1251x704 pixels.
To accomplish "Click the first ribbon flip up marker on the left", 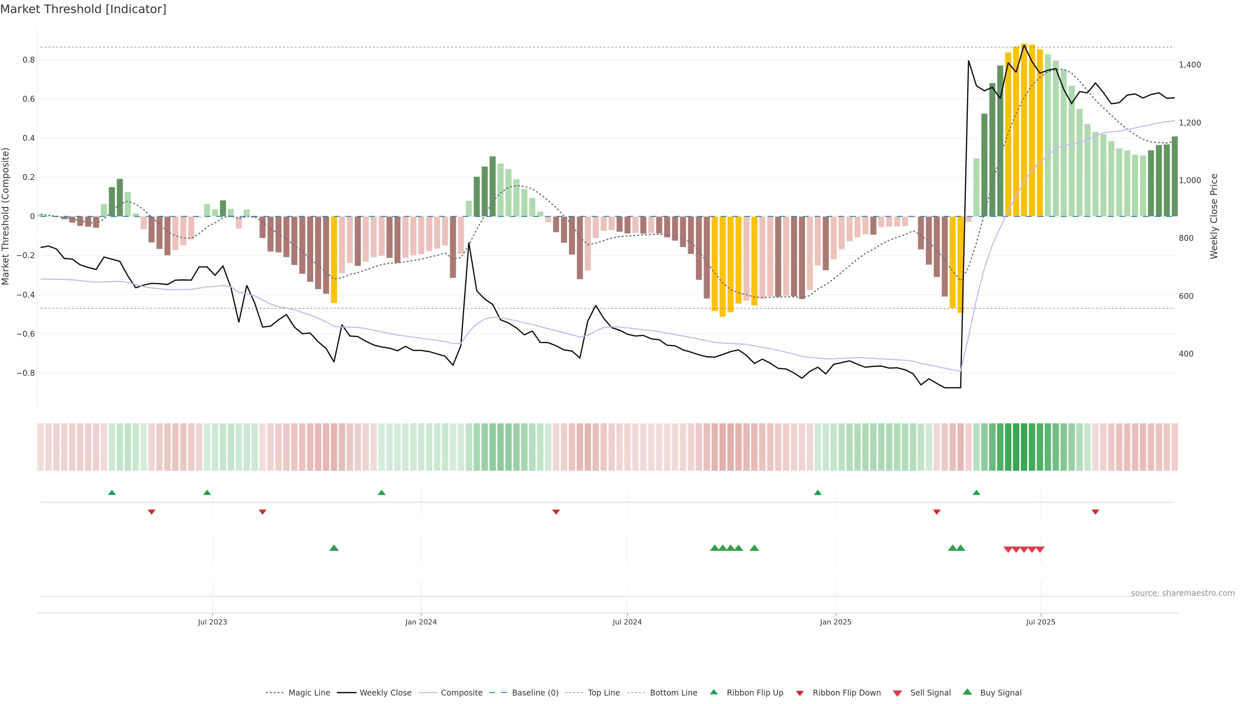I will click(x=112, y=493).
